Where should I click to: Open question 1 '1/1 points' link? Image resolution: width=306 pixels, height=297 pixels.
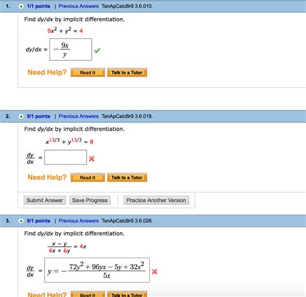pyautogui.click(x=39, y=6)
